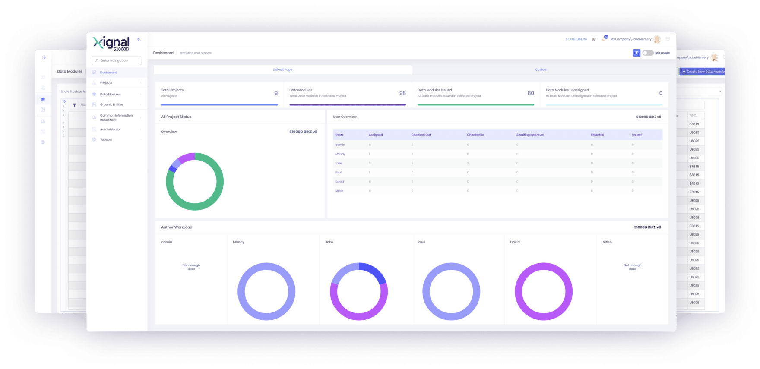Open user Nitish in User Overview table

tap(339, 191)
